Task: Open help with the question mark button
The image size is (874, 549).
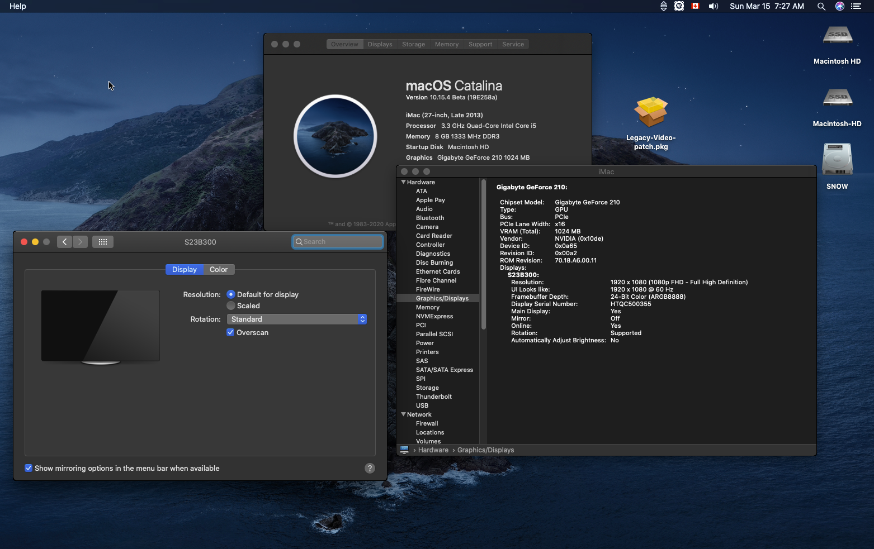Action: pyautogui.click(x=370, y=468)
